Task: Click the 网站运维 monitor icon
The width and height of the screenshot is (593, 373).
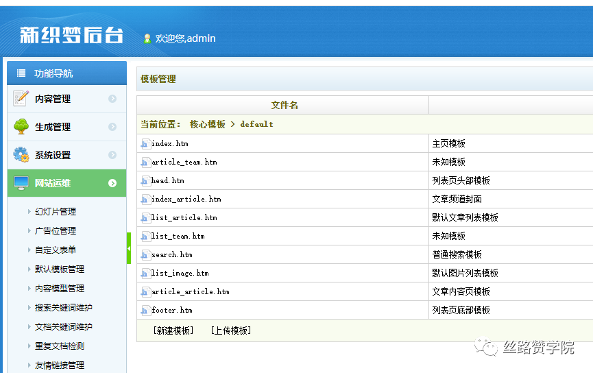Action: click(x=21, y=182)
